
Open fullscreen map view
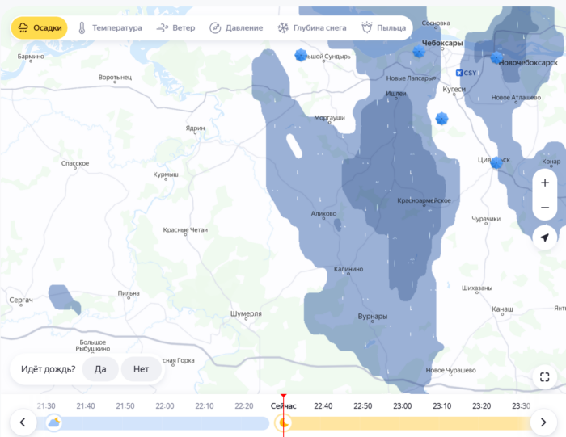tap(545, 377)
